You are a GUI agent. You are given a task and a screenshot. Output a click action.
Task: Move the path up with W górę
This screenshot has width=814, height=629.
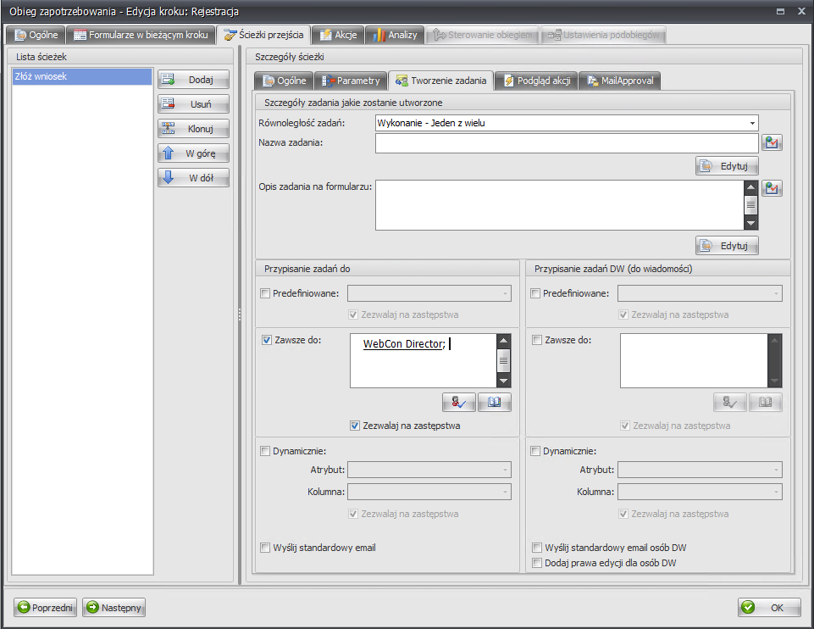click(x=193, y=153)
